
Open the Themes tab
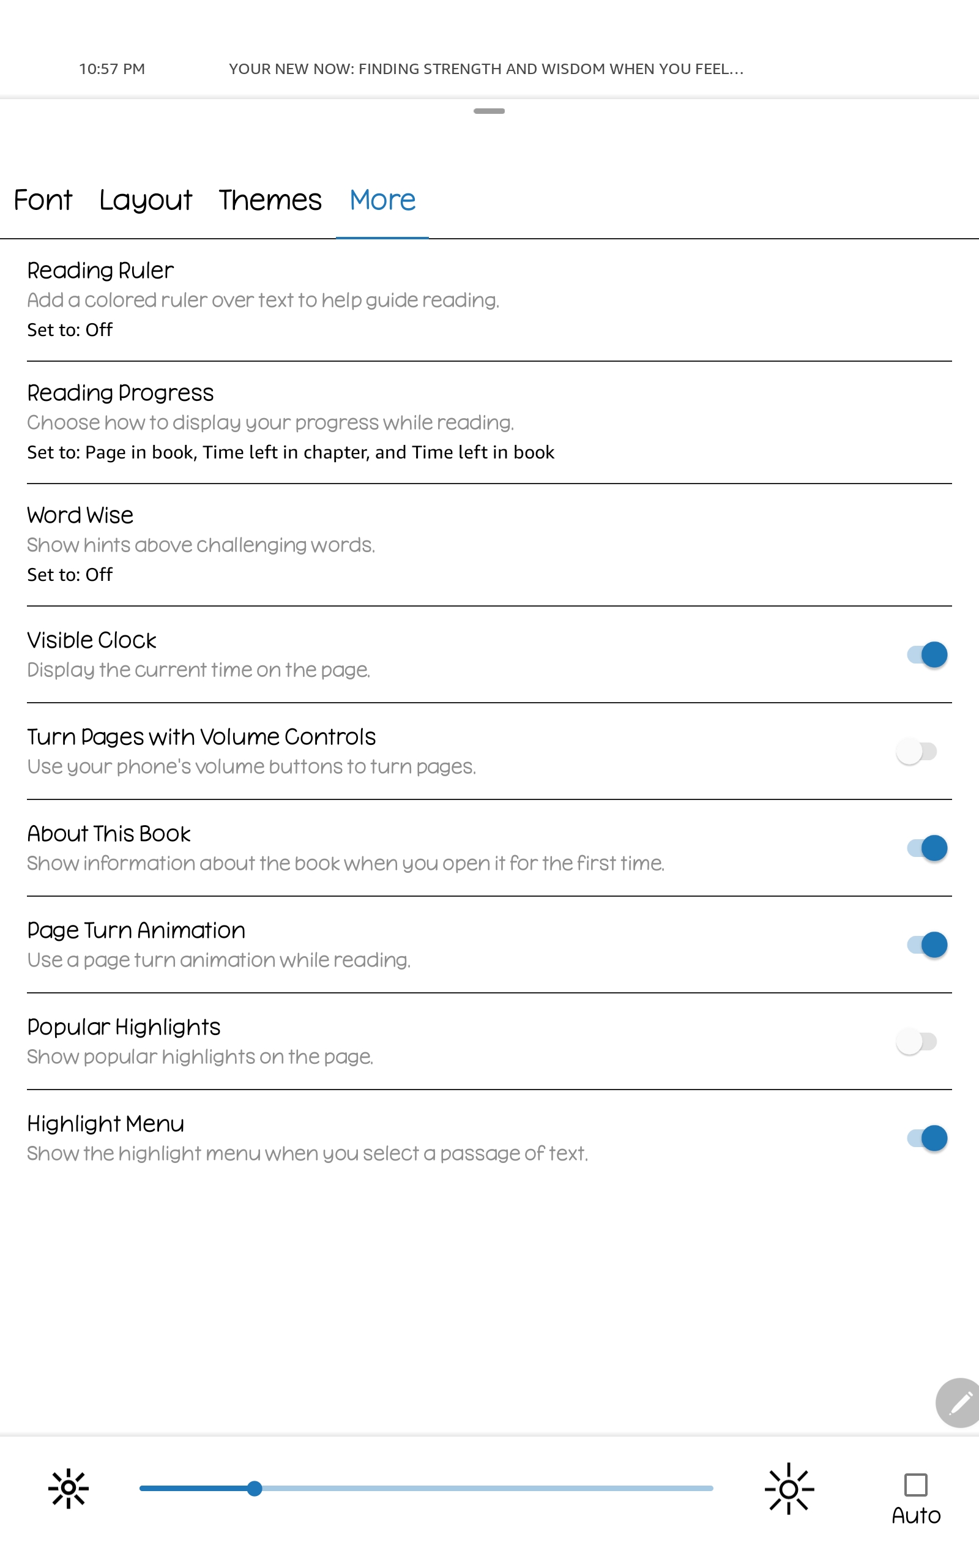tap(269, 200)
